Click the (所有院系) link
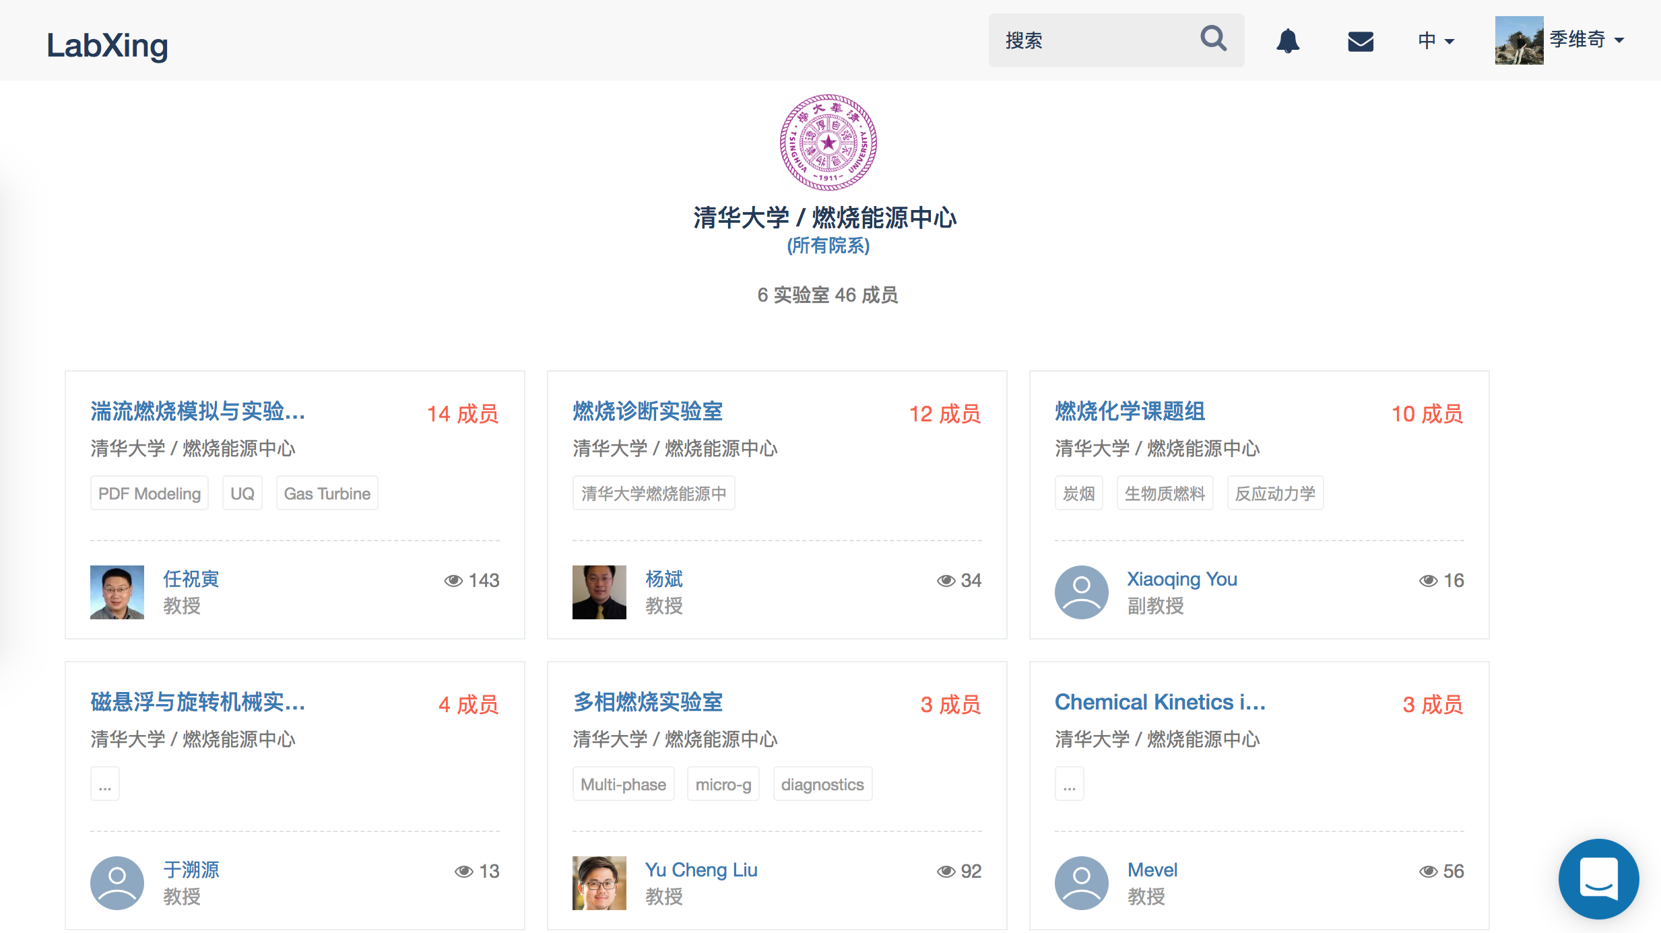Screen dimensions: 1661x933 pyautogui.click(x=828, y=246)
